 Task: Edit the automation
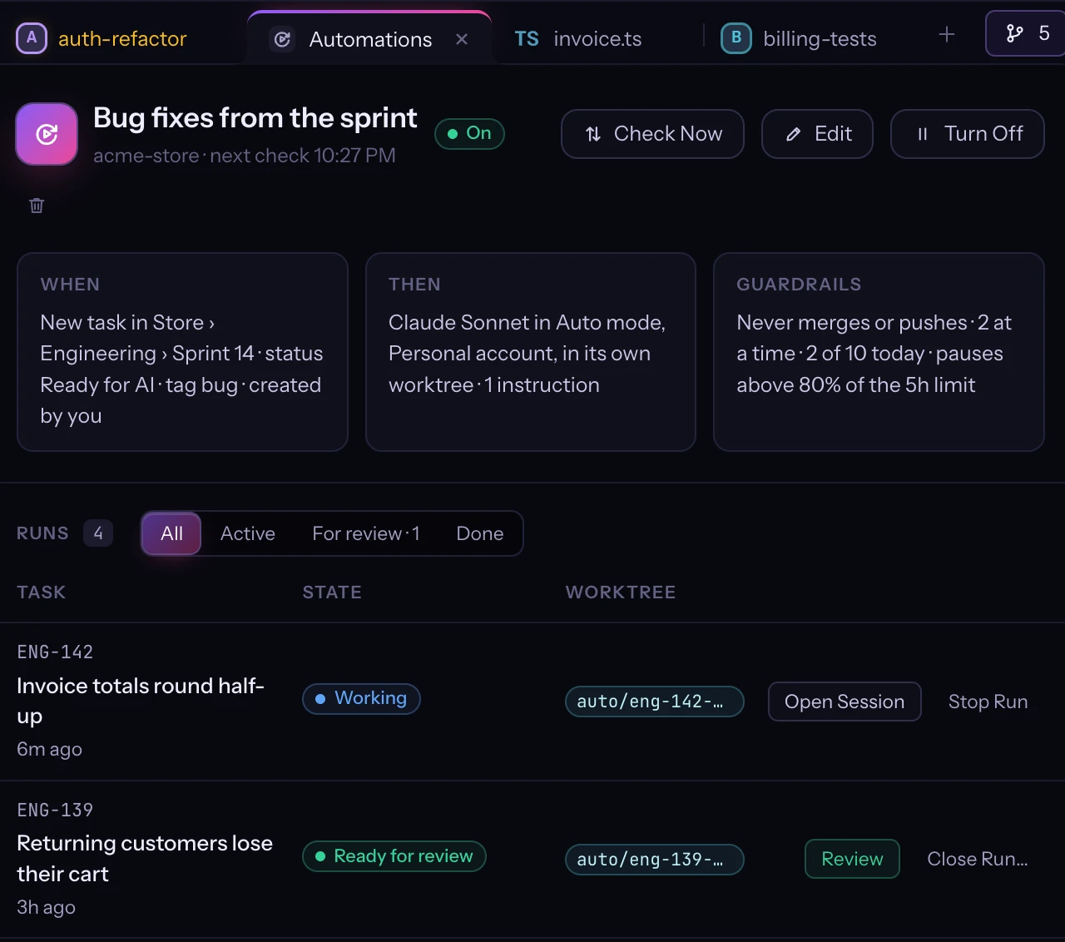[x=817, y=134]
